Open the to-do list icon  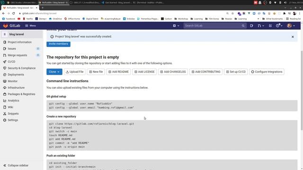270,25
